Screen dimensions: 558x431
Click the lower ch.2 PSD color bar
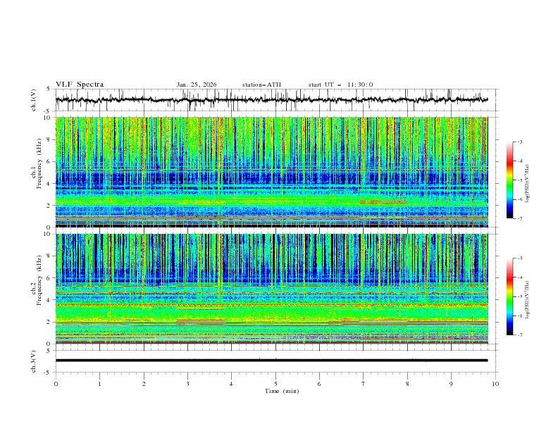click(509, 296)
